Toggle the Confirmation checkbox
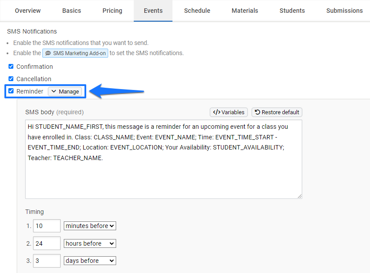Image resolution: width=370 pixels, height=273 pixels. [11, 67]
